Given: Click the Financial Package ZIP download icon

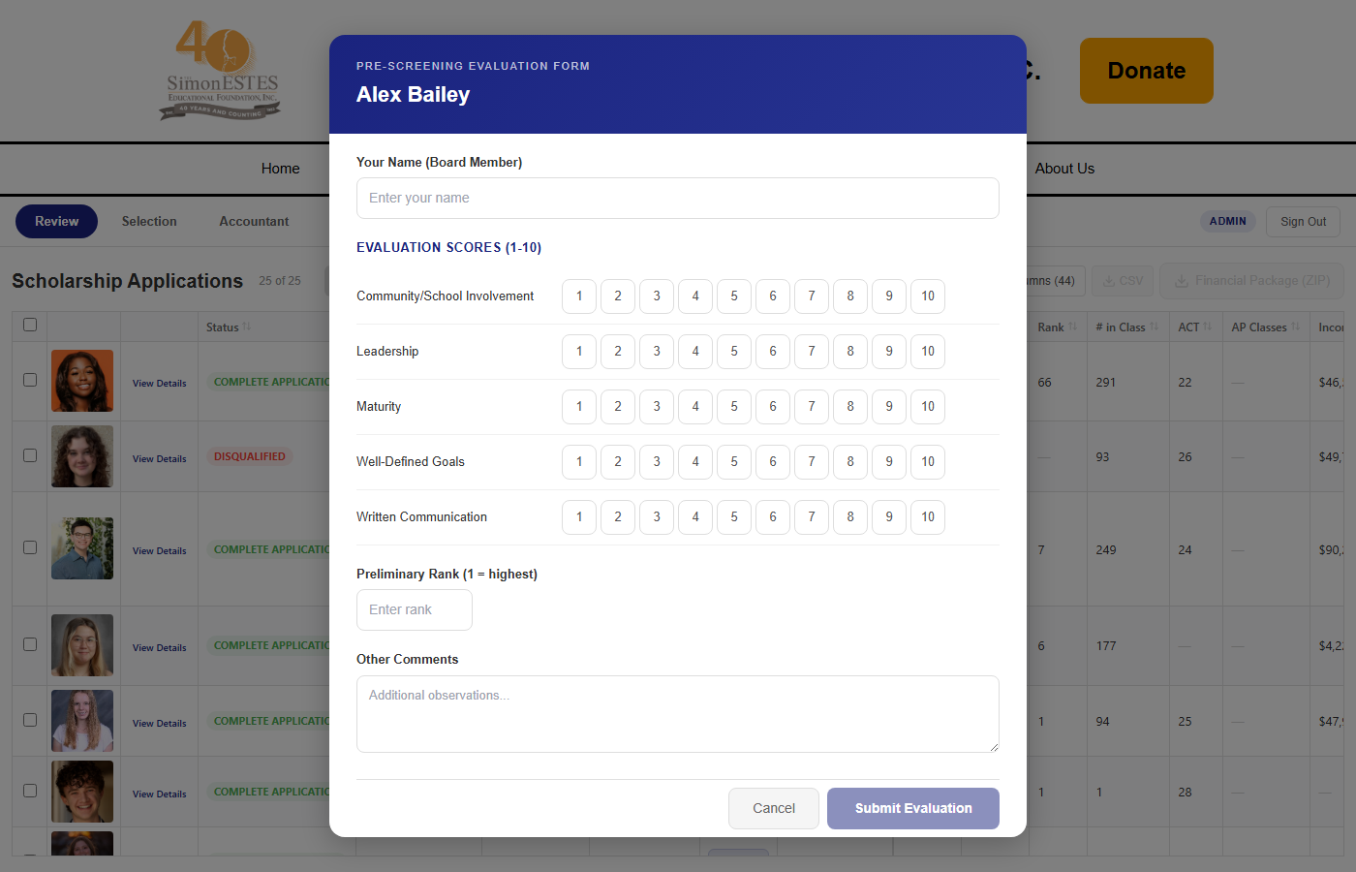Looking at the screenshot, I should [x=1180, y=281].
